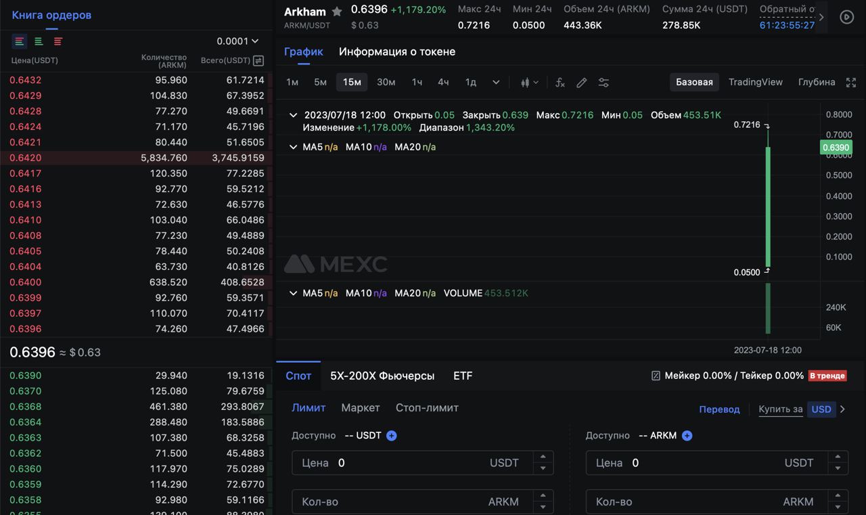Select 30м timeframe
The height and width of the screenshot is (515, 866).
(x=386, y=82)
